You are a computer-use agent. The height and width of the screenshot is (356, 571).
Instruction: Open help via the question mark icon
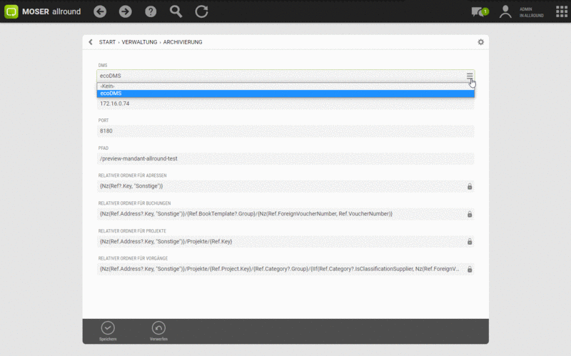pos(151,11)
